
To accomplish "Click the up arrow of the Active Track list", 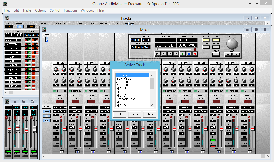I will coord(152,76).
